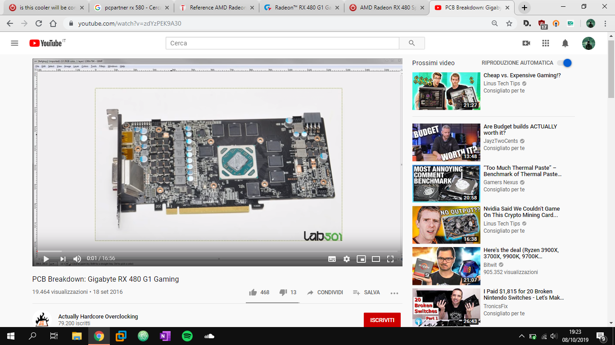The height and width of the screenshot is (345, 615).
Task: Click the Linus Tech Tips channel name under Cheap vs. Expensive
Action: [502, 84]
